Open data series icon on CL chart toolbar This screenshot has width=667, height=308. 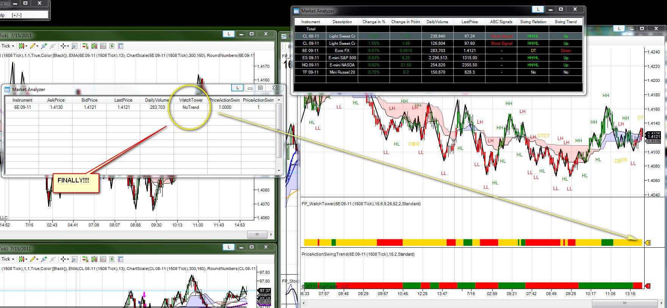point(94,259)
